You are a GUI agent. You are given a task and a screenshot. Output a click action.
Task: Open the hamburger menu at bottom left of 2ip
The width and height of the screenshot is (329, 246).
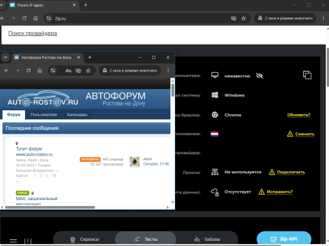13,241
